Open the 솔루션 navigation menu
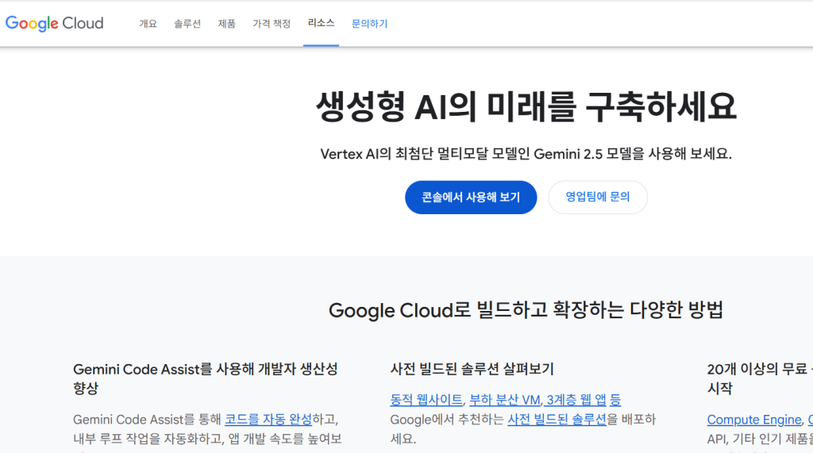This screenshot has width=813, height=453. click(x=187, y=24)
